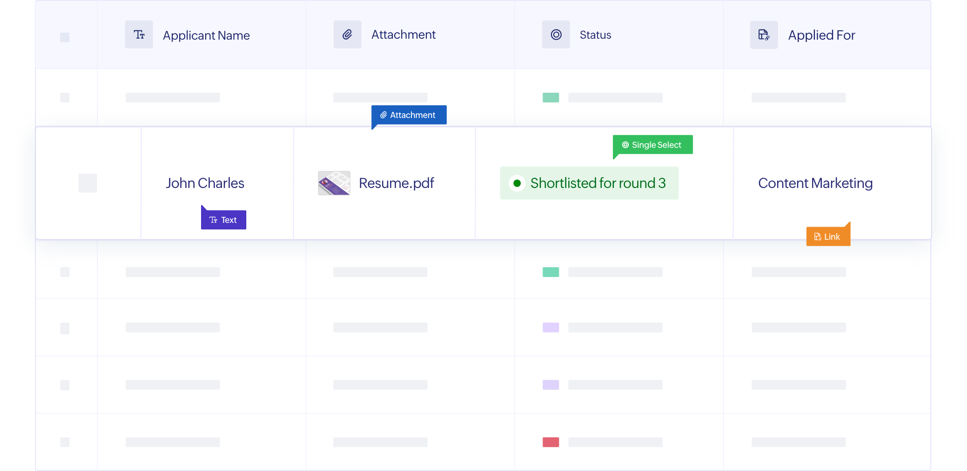The height and width of the screenshot is (471, 967).
Task: Open the Resume.pdf file name
Action: [x=397, y=183]
